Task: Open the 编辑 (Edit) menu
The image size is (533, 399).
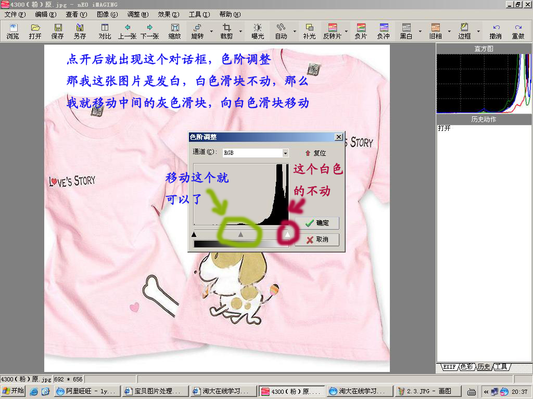Action: click(46, 14)
